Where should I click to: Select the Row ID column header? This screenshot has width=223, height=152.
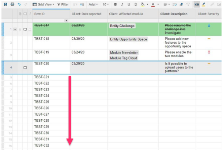click(x=51, y=14)
